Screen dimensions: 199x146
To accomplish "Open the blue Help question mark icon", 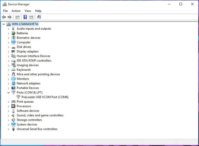I will pos(25,17).
